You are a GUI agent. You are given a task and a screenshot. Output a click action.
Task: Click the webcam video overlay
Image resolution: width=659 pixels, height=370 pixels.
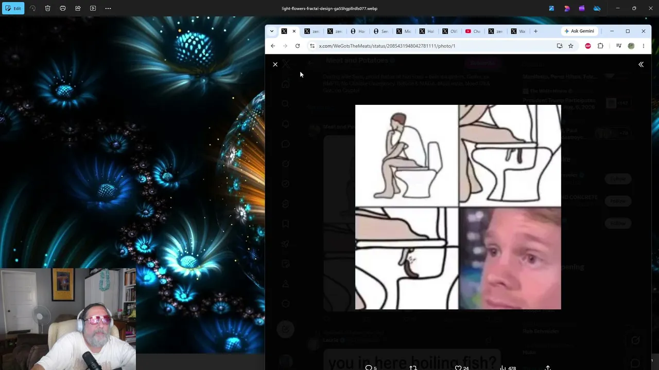tap(68, 319)
